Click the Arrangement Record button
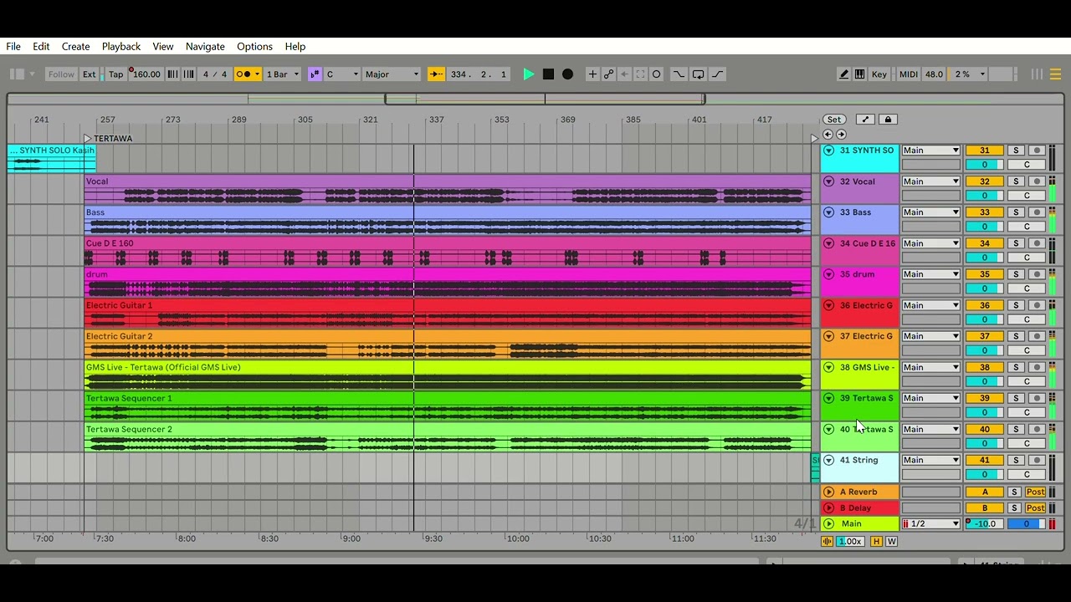The width and height of the screenshot is (1071, 602). (x=567, y=74)
